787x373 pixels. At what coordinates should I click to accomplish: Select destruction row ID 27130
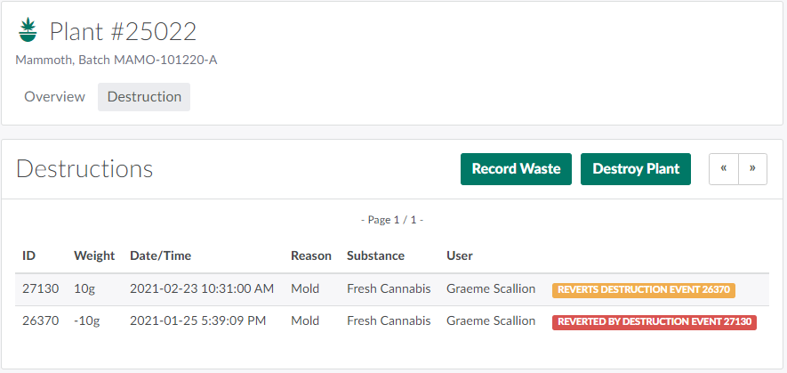click(41, 288)
